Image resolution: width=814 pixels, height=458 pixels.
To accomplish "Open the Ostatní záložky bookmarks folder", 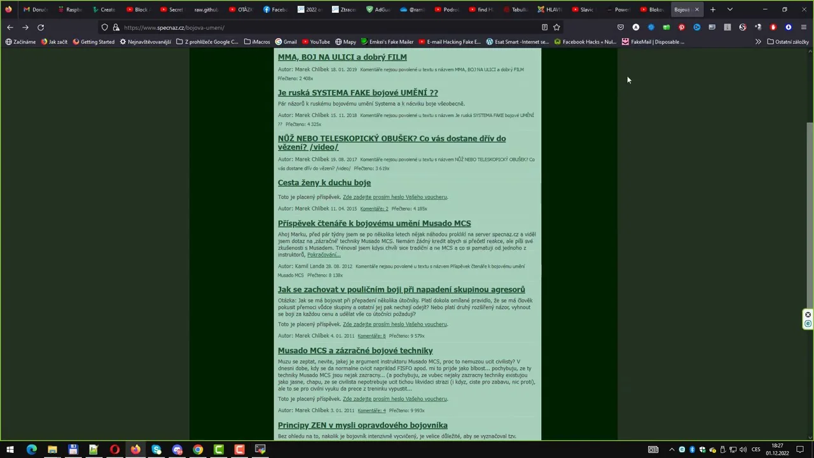I will [787, 42].
